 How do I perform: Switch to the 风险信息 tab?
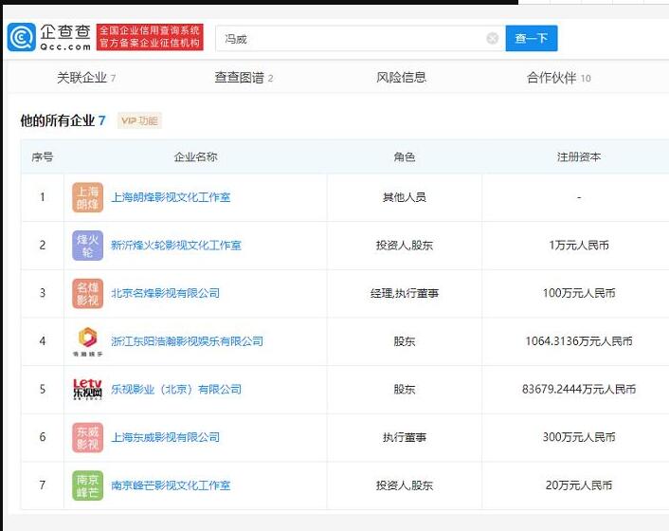click(401, 77)
